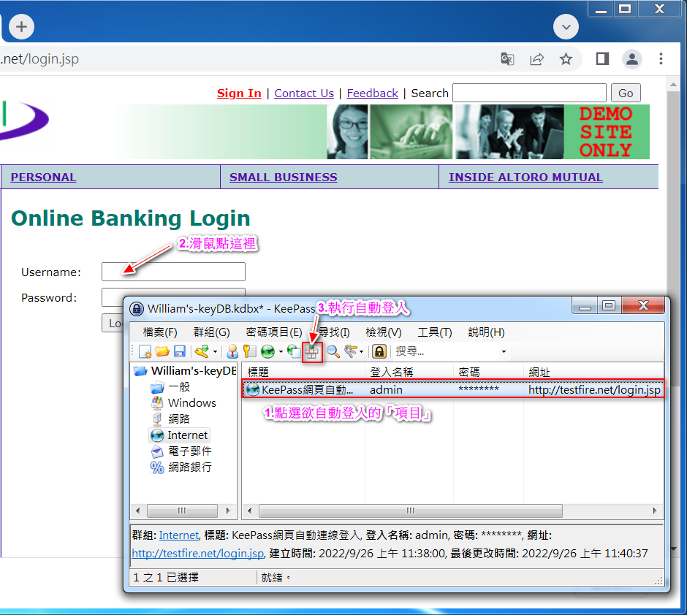Click the 登入名稱 column header
The width and height of the screenshot is (687, 615).
(x=409, y=372)
